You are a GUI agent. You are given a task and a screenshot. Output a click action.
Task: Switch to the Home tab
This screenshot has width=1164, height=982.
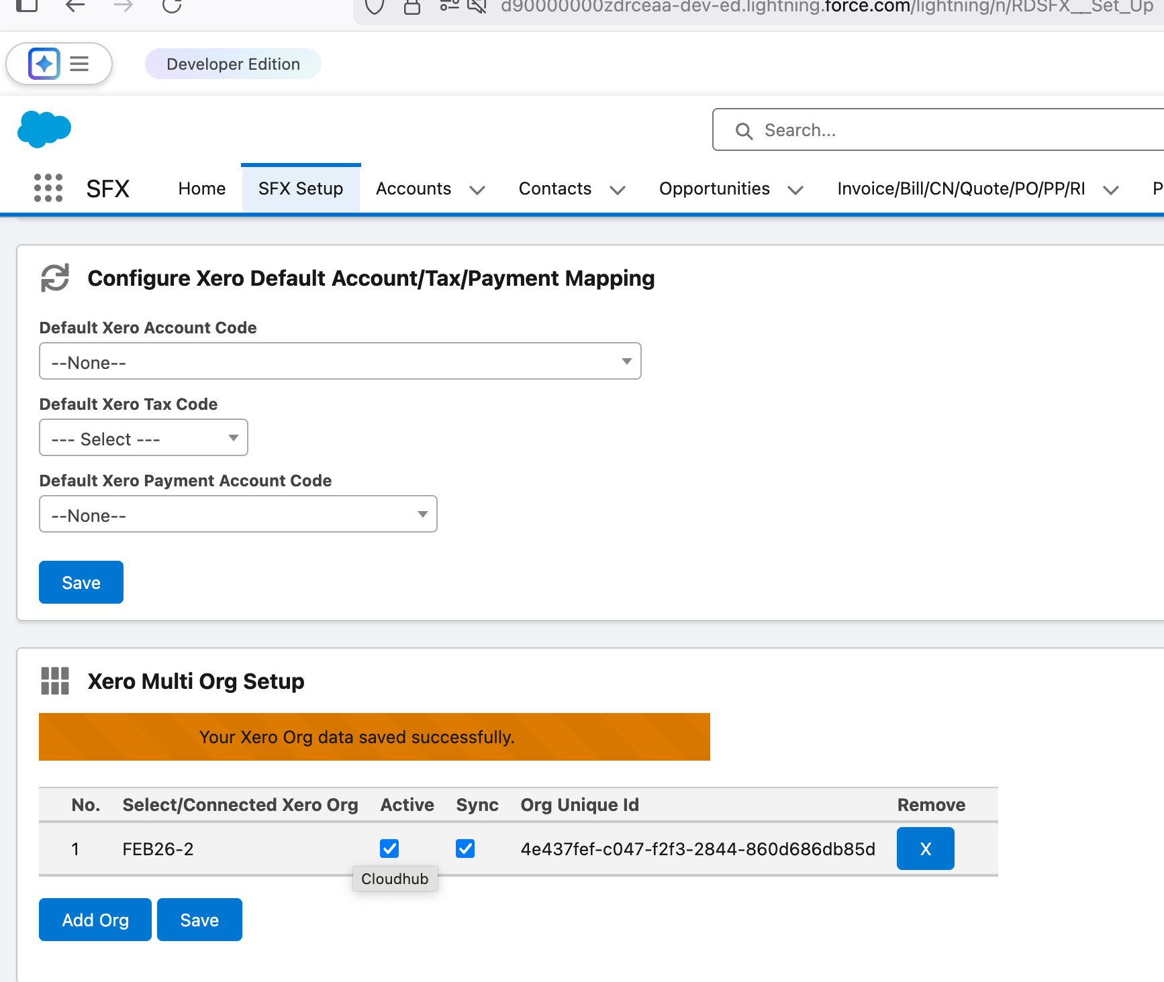201,189
